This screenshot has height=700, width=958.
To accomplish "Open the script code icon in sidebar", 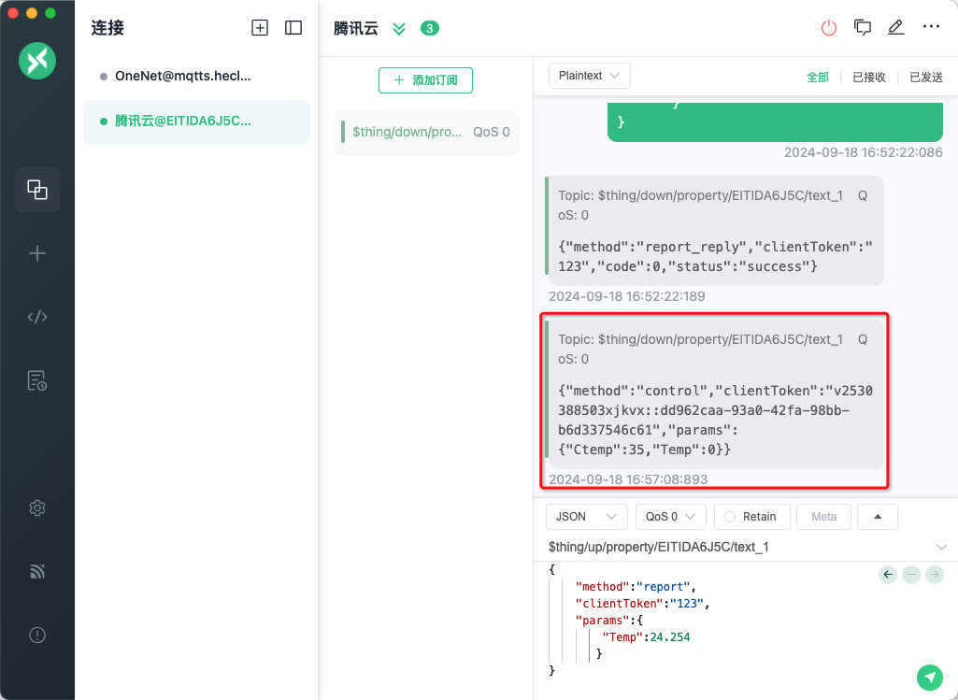I will tap(37, 317).
